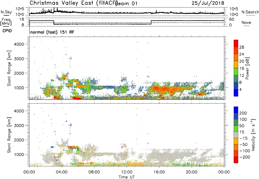Click the '60' Nave axis tick label
Screen dimensions: 259x179
tap(232, 19)
